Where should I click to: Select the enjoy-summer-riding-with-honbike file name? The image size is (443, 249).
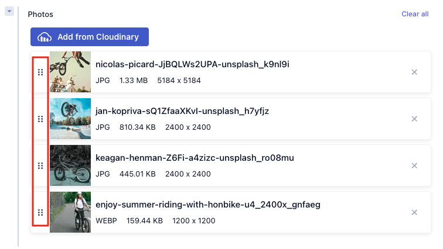coord(207,205)
